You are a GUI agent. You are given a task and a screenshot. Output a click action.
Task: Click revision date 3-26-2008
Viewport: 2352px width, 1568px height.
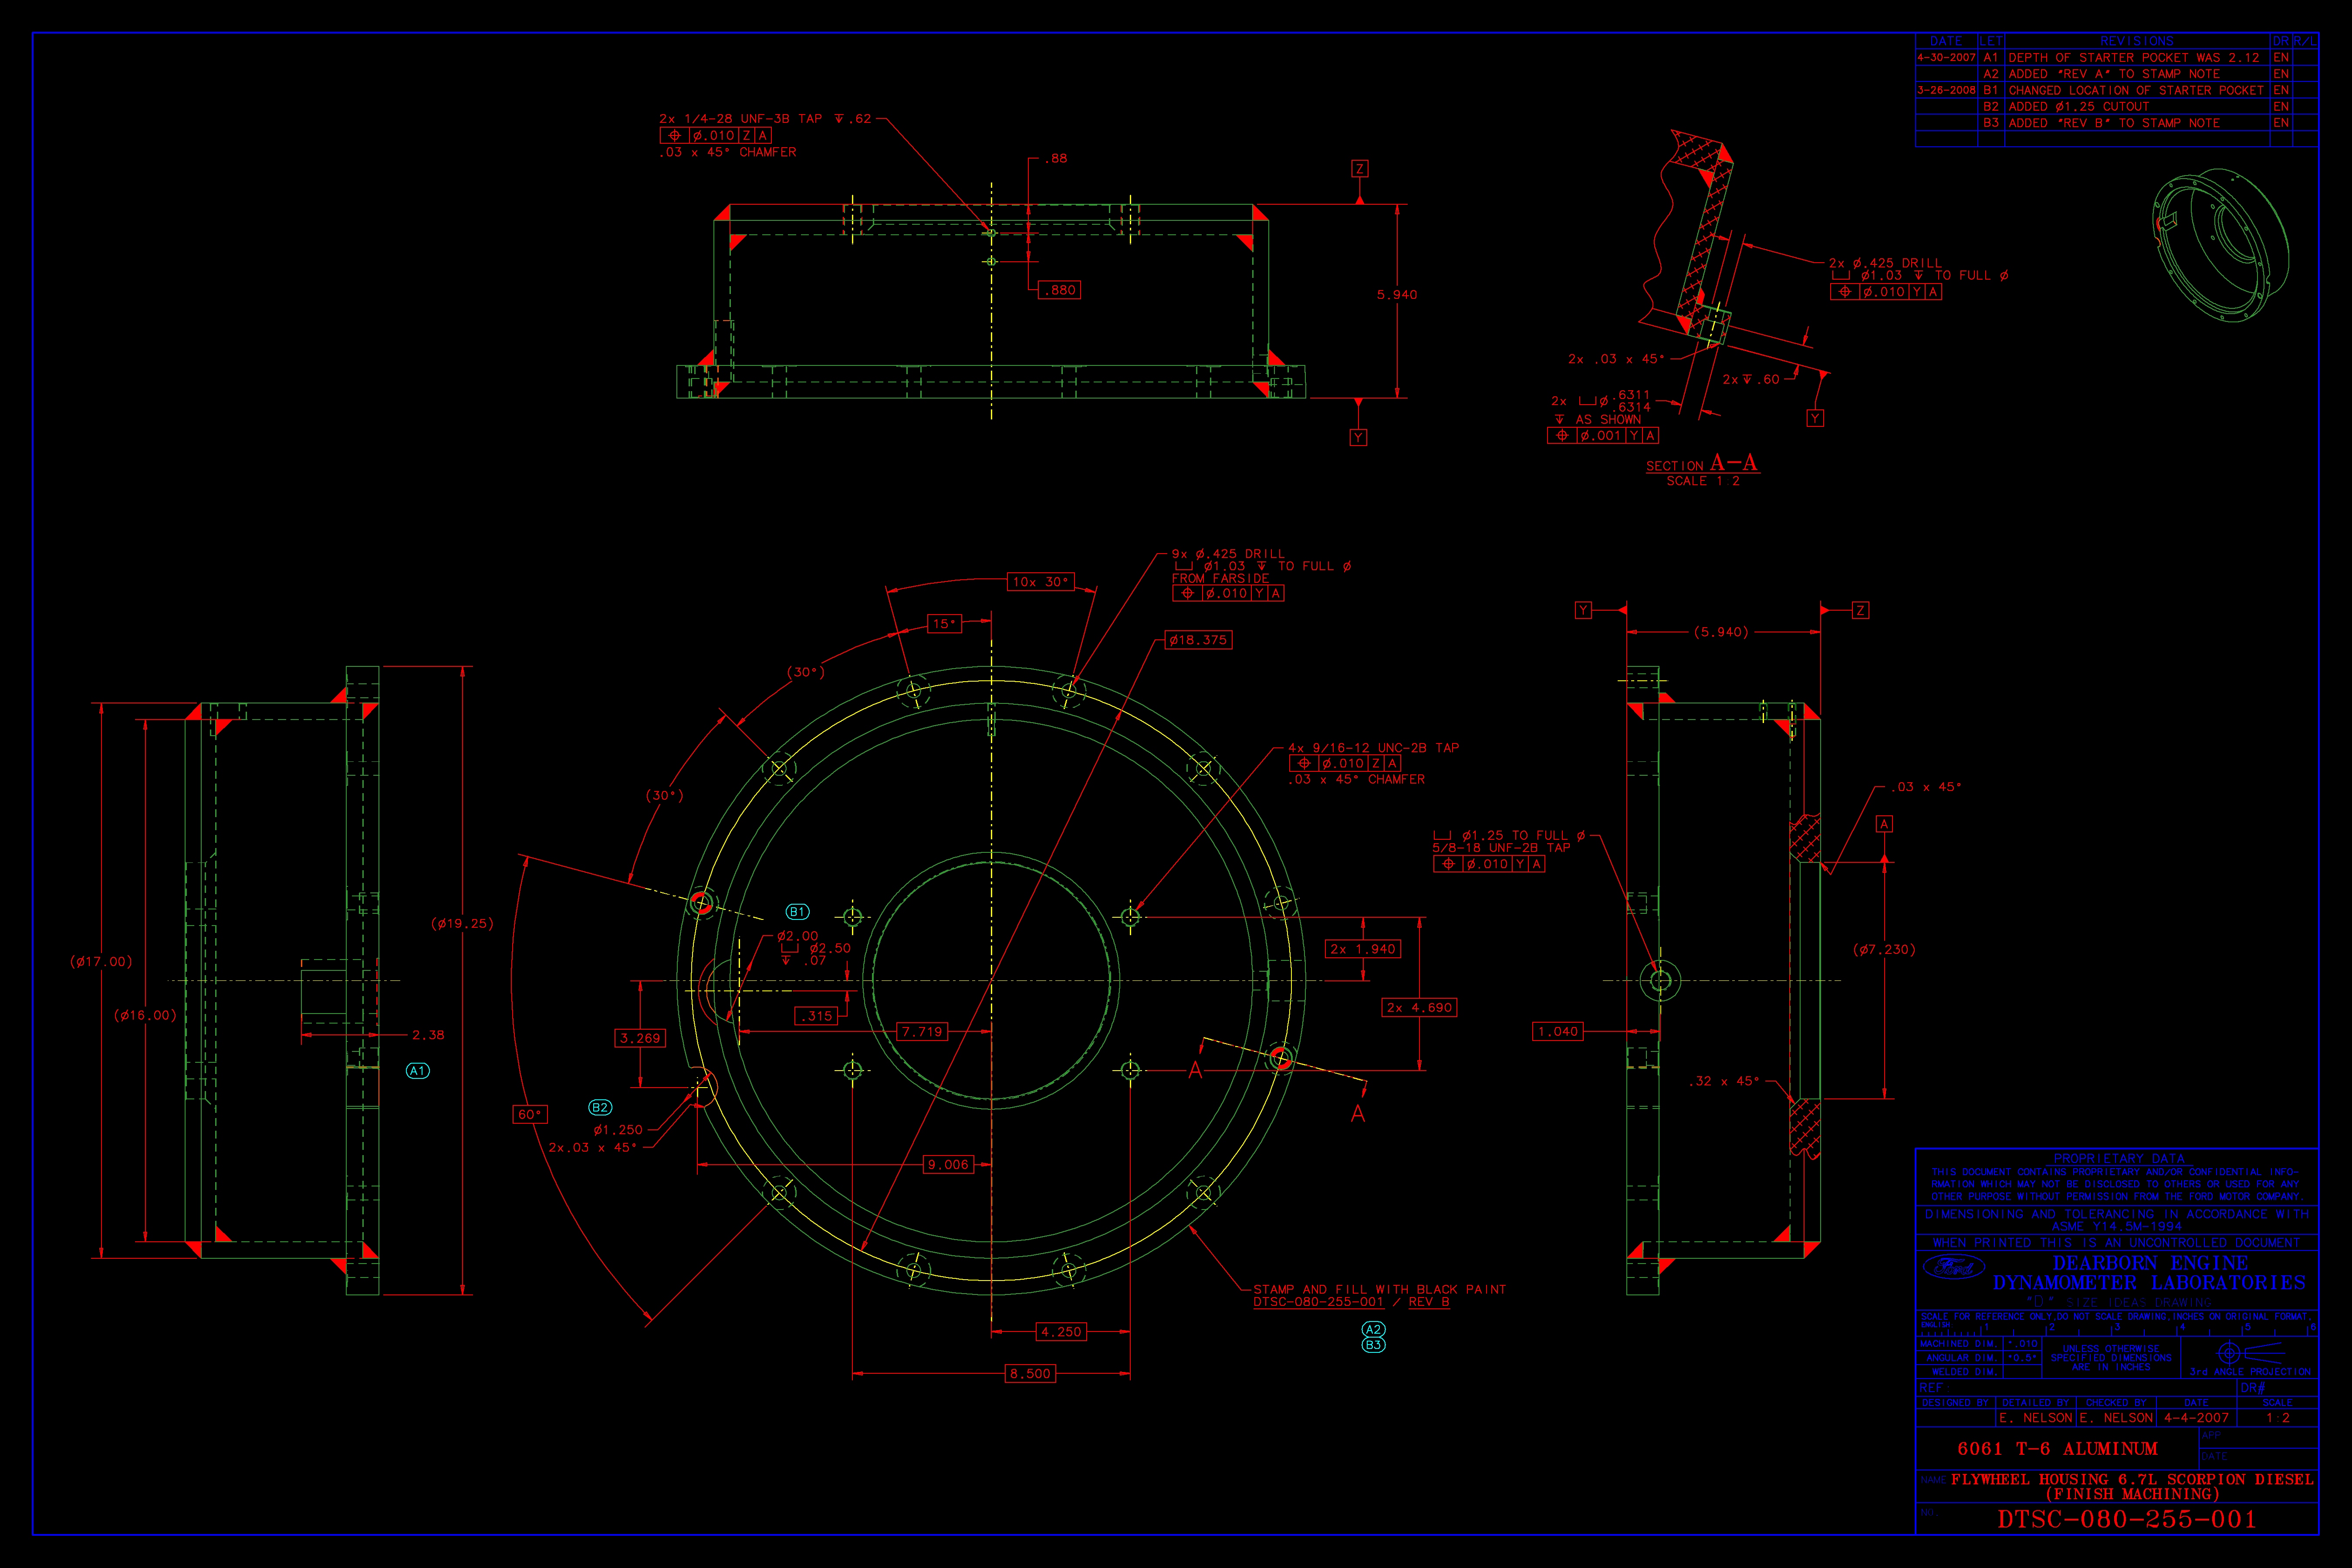[x=1946, y=90]
